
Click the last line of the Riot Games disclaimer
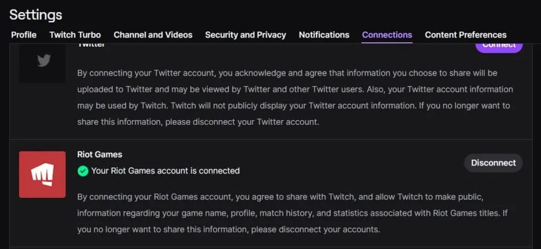pyautogui.click(x=228, y=230)
